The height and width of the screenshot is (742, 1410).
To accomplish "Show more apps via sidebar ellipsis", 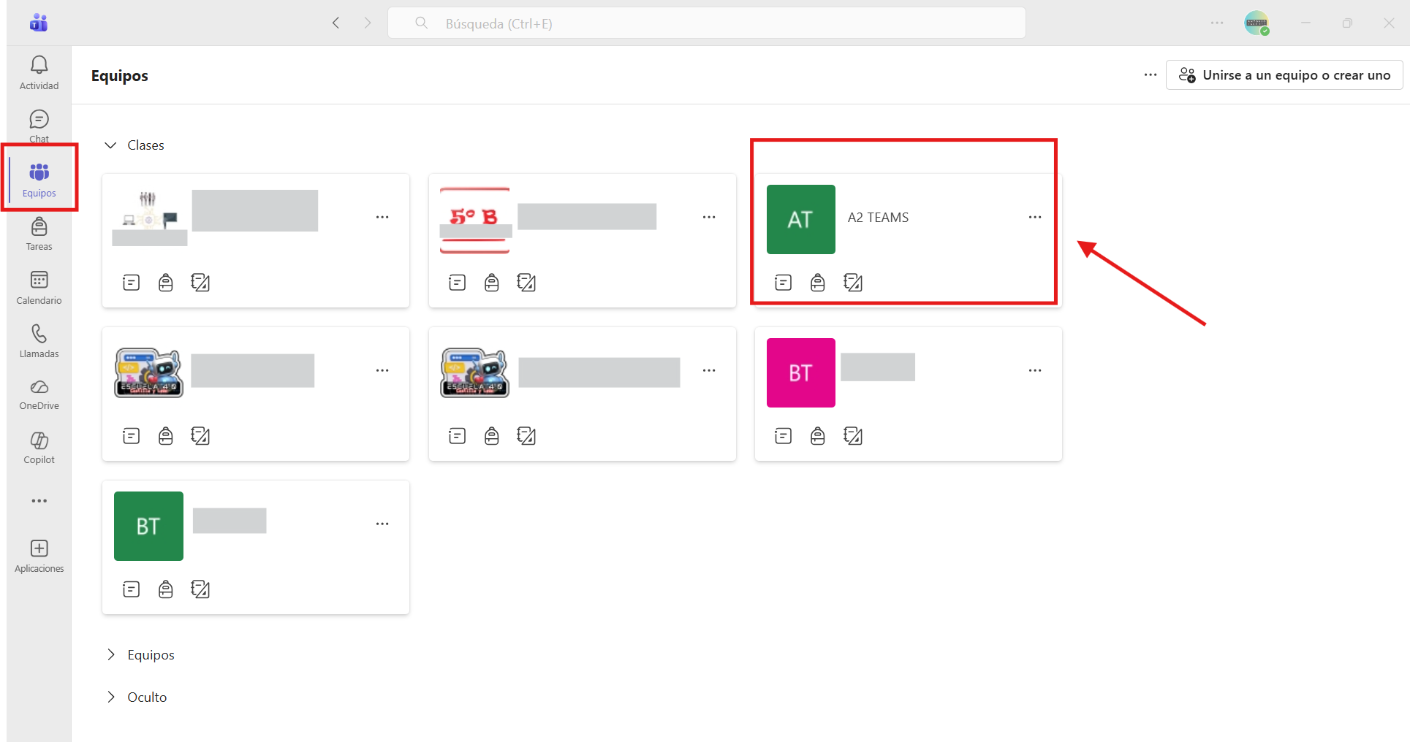I will tap(39, 501).
